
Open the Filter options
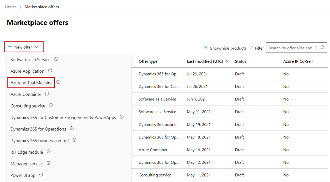tap(256, 48)
